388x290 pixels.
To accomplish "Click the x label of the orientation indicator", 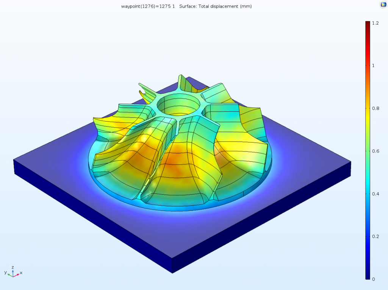I will (x=21, y=273).
